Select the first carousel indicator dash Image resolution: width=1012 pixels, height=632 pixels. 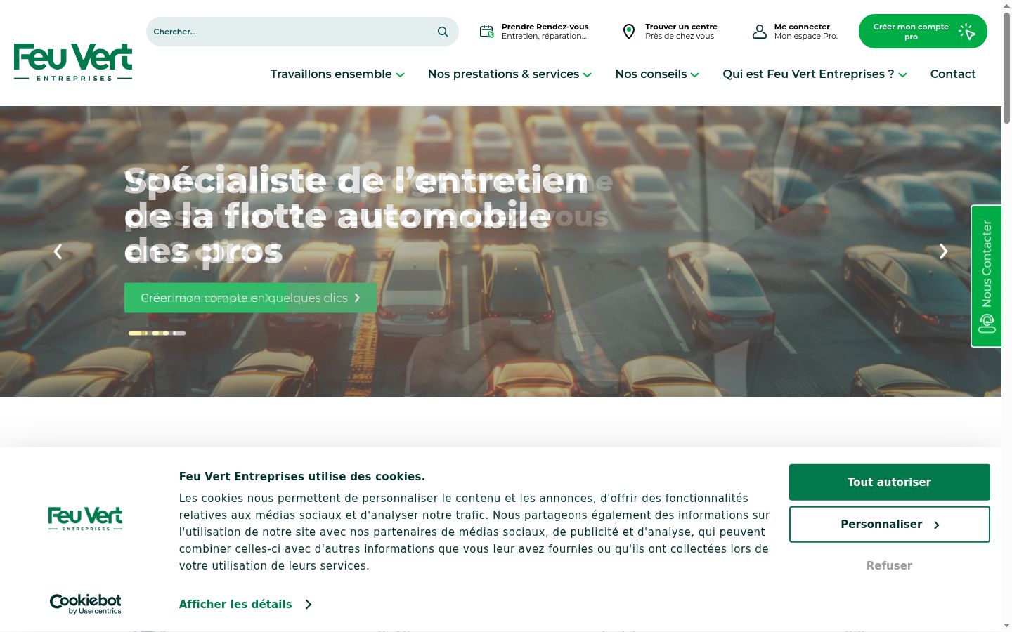(138, 333)
